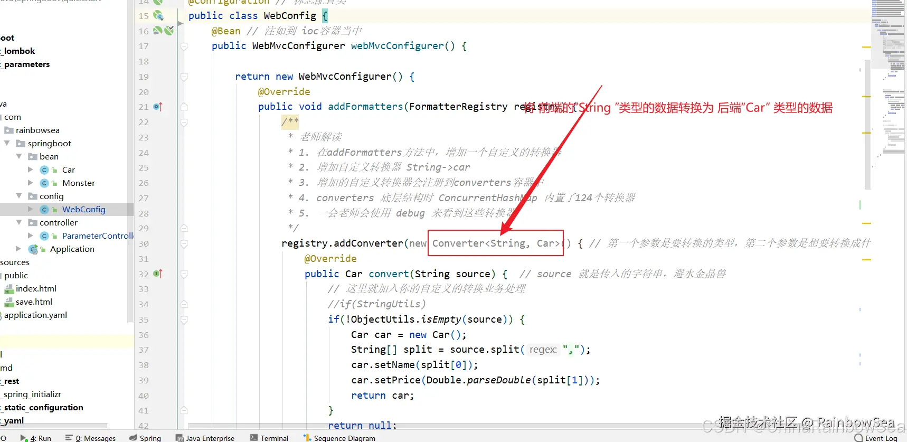Click the save.html file icon
Image resolution: width=907 pixels, height=442 pixels.
[x=9, y=302]
